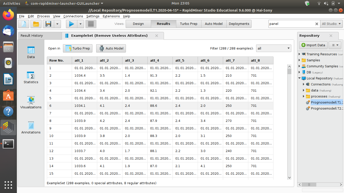Expand the Training Resources repository
Image resolution: width=344 pixels, height=193 pixels.
click(299, 54)
